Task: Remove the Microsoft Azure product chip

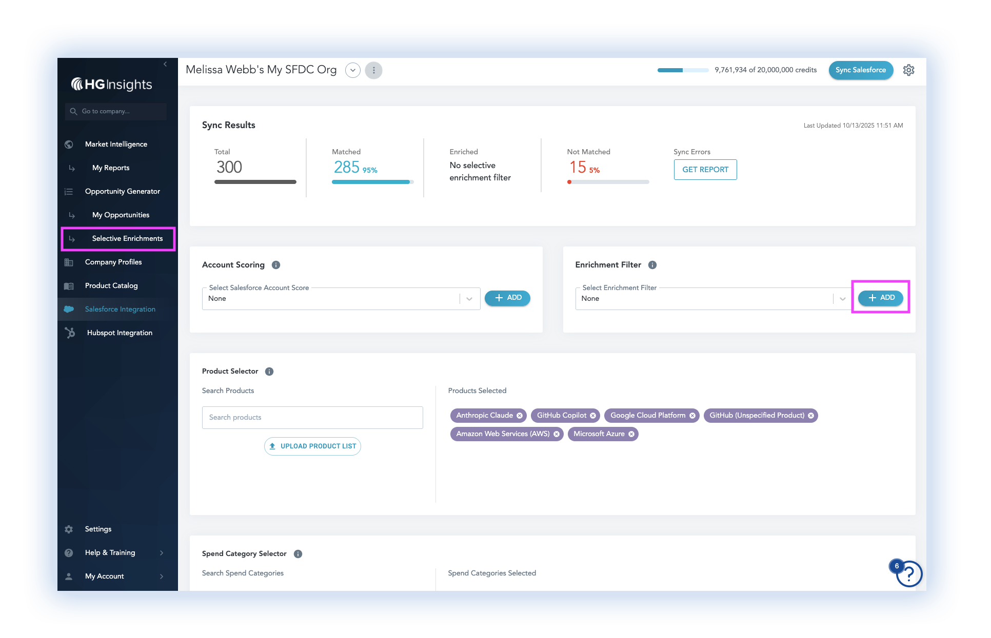Action: point(631,434)
